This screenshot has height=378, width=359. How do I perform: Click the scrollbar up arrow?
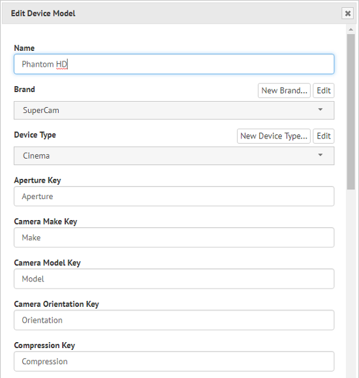(351, 29)
